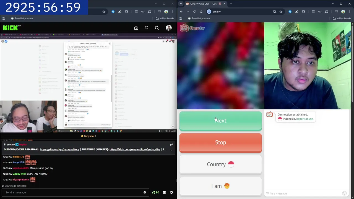Image resolution: width=354 pixels, height=199 pixels.
Task: Click the Stop button on OmeTV
Action: [x=220, y=142]
